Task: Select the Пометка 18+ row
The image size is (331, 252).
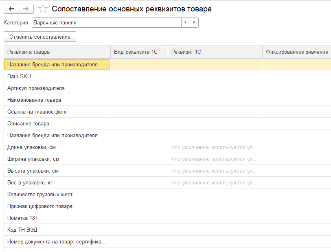Action: pos(168,218)
